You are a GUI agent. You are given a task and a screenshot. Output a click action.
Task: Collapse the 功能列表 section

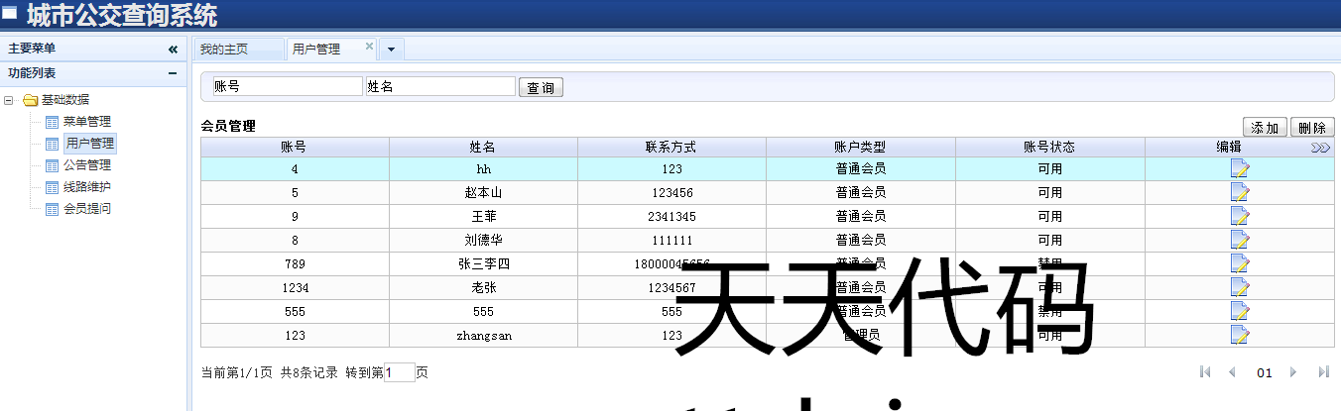[173, 73]
